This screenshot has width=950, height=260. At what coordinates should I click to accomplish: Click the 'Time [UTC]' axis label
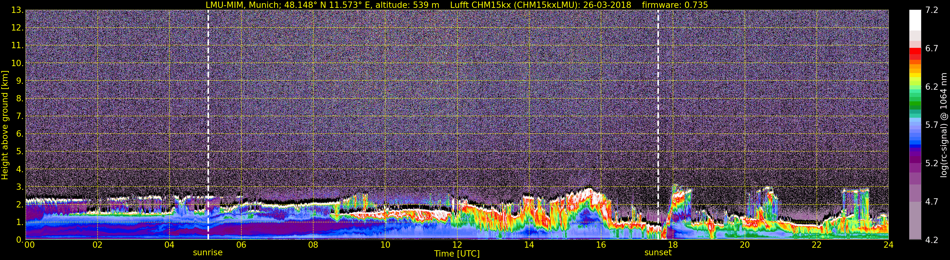(457, 254)
